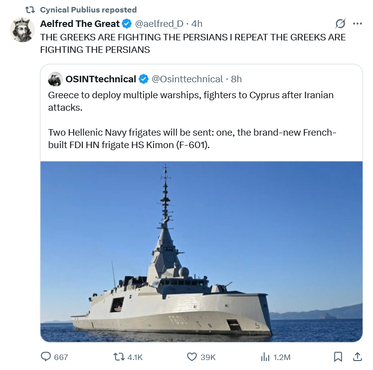Open the OSINTtechnical display name
The width and height of the screenshot is (373, 370).
[101, 79]
